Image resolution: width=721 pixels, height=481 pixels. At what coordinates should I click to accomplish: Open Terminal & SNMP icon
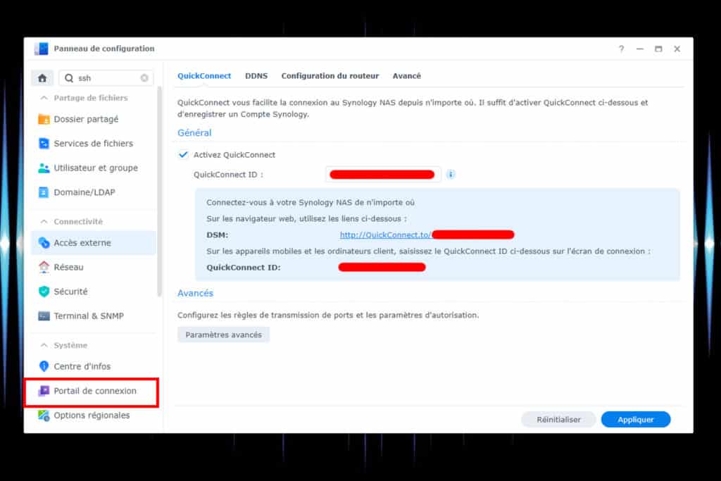[x=44, y=316]
